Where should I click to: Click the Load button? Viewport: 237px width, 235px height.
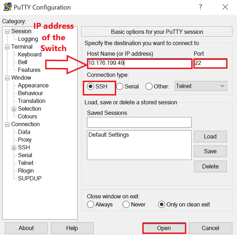tap(210, 137)
